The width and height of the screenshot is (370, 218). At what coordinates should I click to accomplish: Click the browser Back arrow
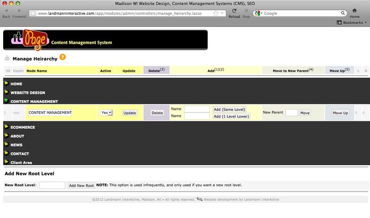coord(6,11)
